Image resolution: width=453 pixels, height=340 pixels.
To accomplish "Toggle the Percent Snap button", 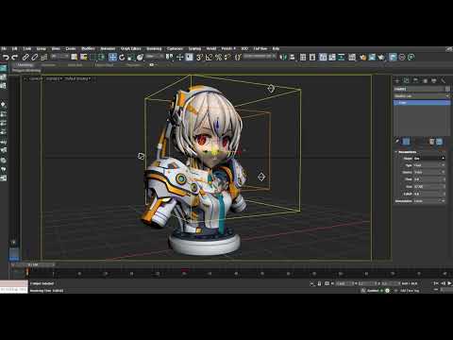I will (x=218, y=57).
